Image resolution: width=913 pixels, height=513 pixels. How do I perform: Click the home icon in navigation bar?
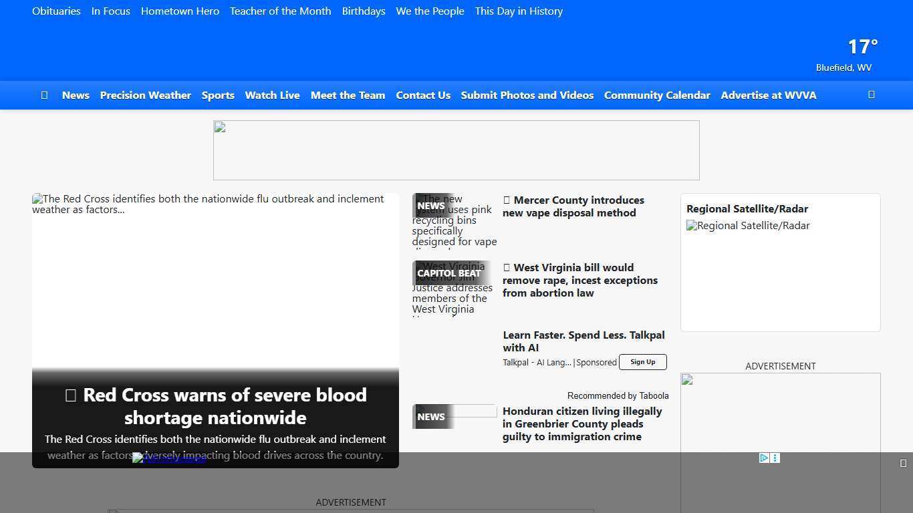(44, 95)
